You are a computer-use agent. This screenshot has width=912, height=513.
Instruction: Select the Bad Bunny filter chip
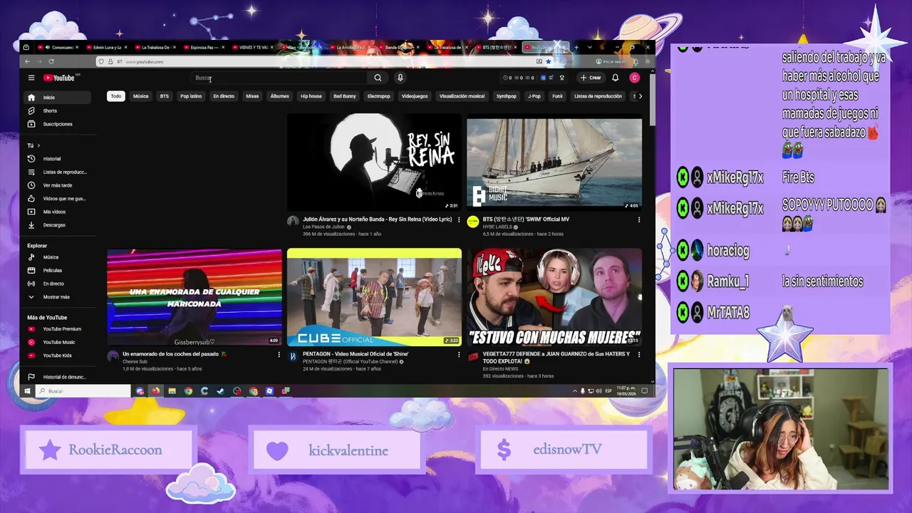pyautogui.click(x=345, y=96)
